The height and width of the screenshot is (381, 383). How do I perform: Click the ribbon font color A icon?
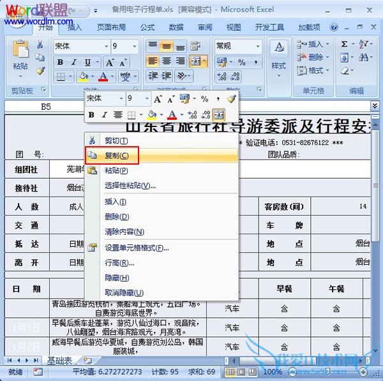point(103,77)
